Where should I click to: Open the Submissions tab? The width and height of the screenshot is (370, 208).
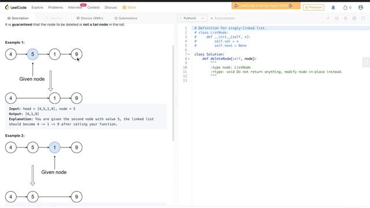[x=126, y=18]
